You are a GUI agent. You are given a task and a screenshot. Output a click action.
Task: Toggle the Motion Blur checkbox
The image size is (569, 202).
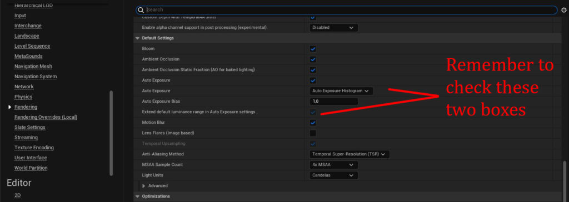[313, 123]
